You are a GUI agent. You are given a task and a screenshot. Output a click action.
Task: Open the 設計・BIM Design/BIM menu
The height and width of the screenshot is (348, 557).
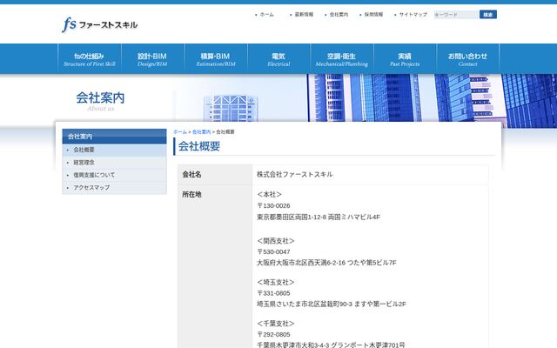pos(152,59)
